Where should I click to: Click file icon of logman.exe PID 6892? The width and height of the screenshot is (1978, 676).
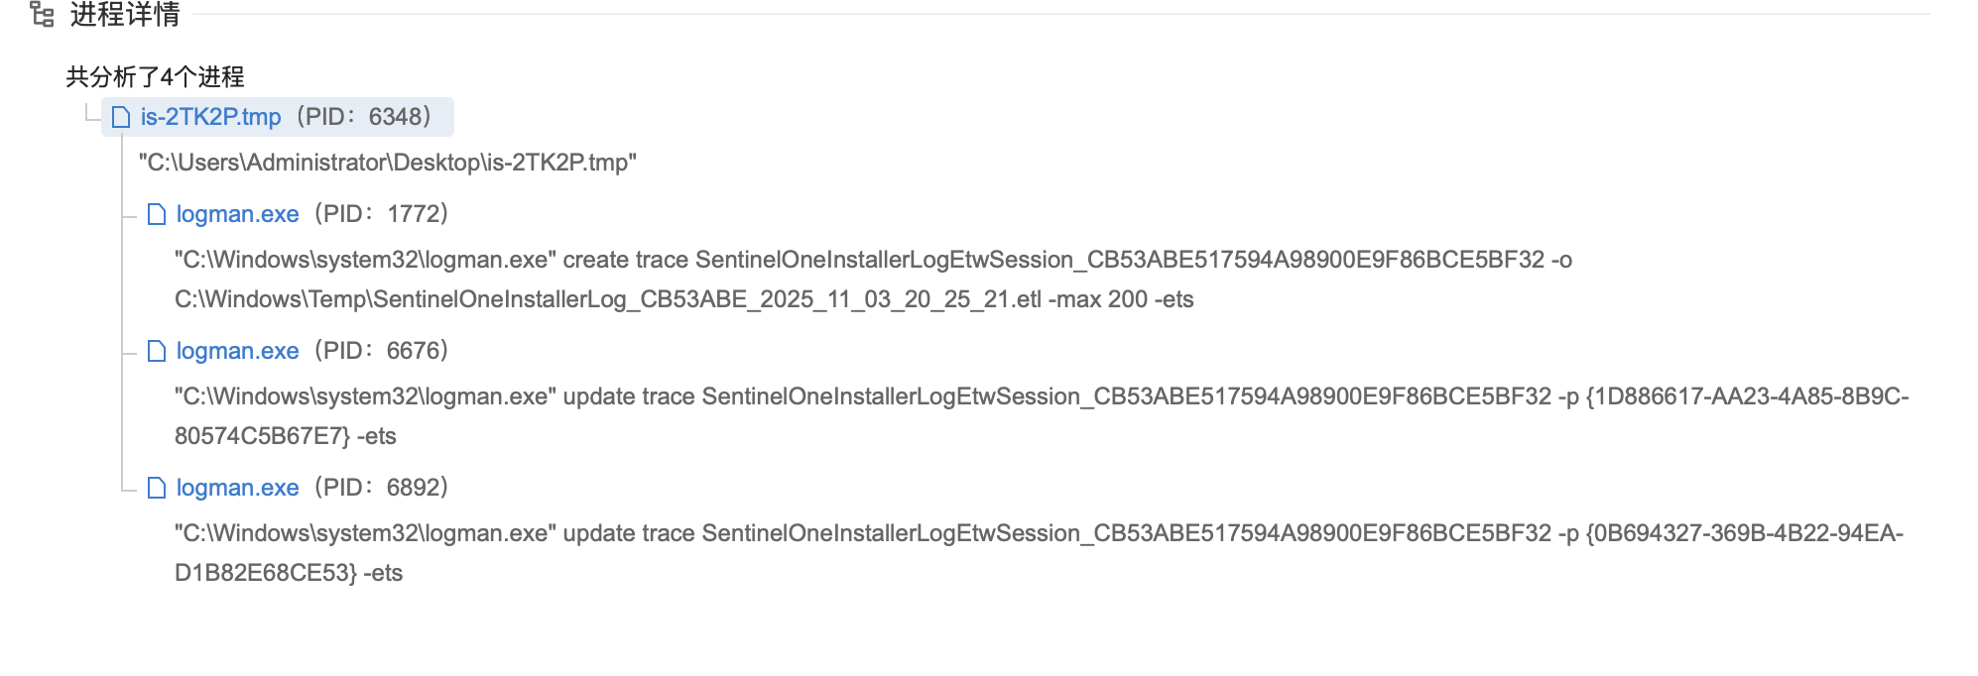(x=157, y=489)
